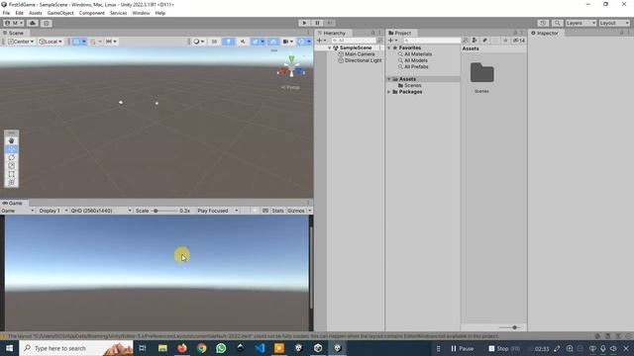Select Directional Light in Hierarchy
The height and width of the screenshot is (356, 634).
(x=364, y=60)
